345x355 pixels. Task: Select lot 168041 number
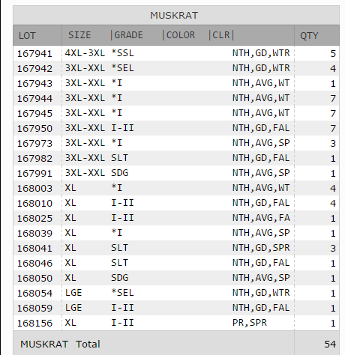[34, 248]
